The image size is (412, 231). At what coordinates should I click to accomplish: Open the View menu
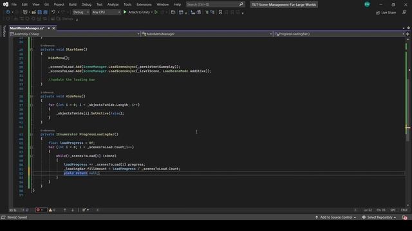click(x=36, y=4)
